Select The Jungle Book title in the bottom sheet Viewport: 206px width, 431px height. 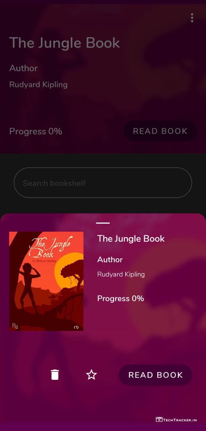131,239
